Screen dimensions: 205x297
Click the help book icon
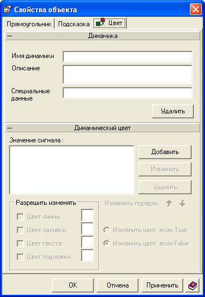(193, 285)
